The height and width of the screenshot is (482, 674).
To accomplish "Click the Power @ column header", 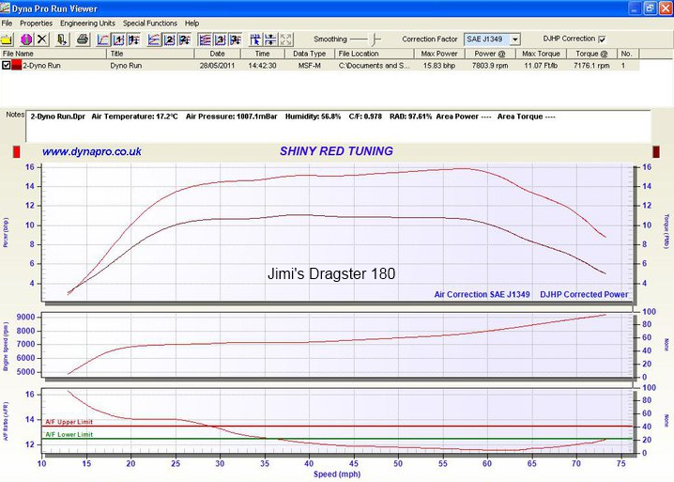I will [x=490, y=54].
